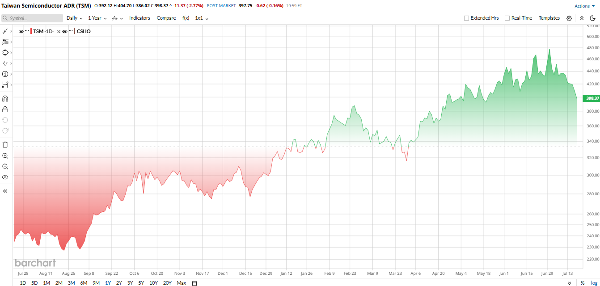Open the 1-Year period dropdown
The width and height of the screenshot is (600, 286).
(97, 18)
